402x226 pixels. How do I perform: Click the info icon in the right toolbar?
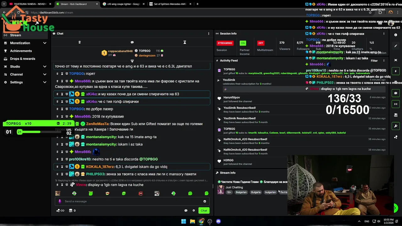click(x=396, y=35)
